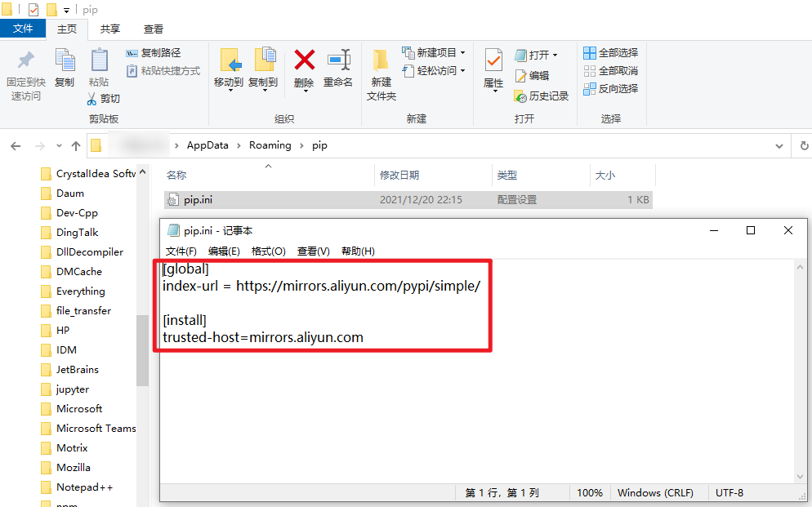Screen dimensions: 812x507
Task: Click Copy path (复制路径) in the ribbon
Action: [154, 53]
